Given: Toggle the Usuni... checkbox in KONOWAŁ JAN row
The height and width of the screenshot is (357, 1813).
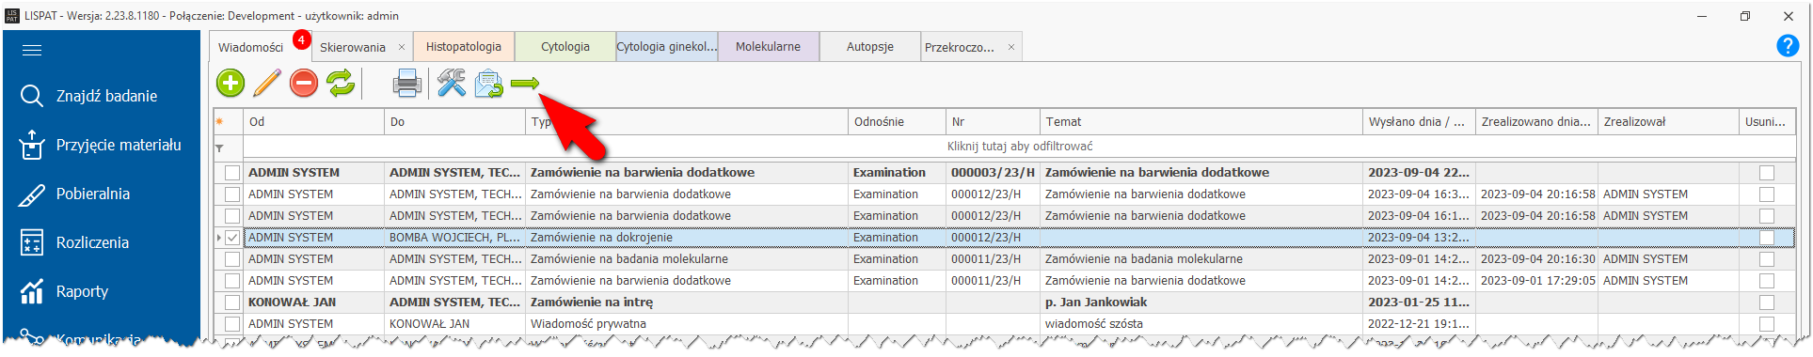Looking at the screenshot, I should coord(1767,303).
